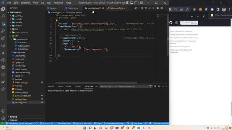The height and width of the screenshot is (130, 232).
Task: Maximize the bottom panel with the up chevron
Action: pyautogui.click(x=163, y=86)
